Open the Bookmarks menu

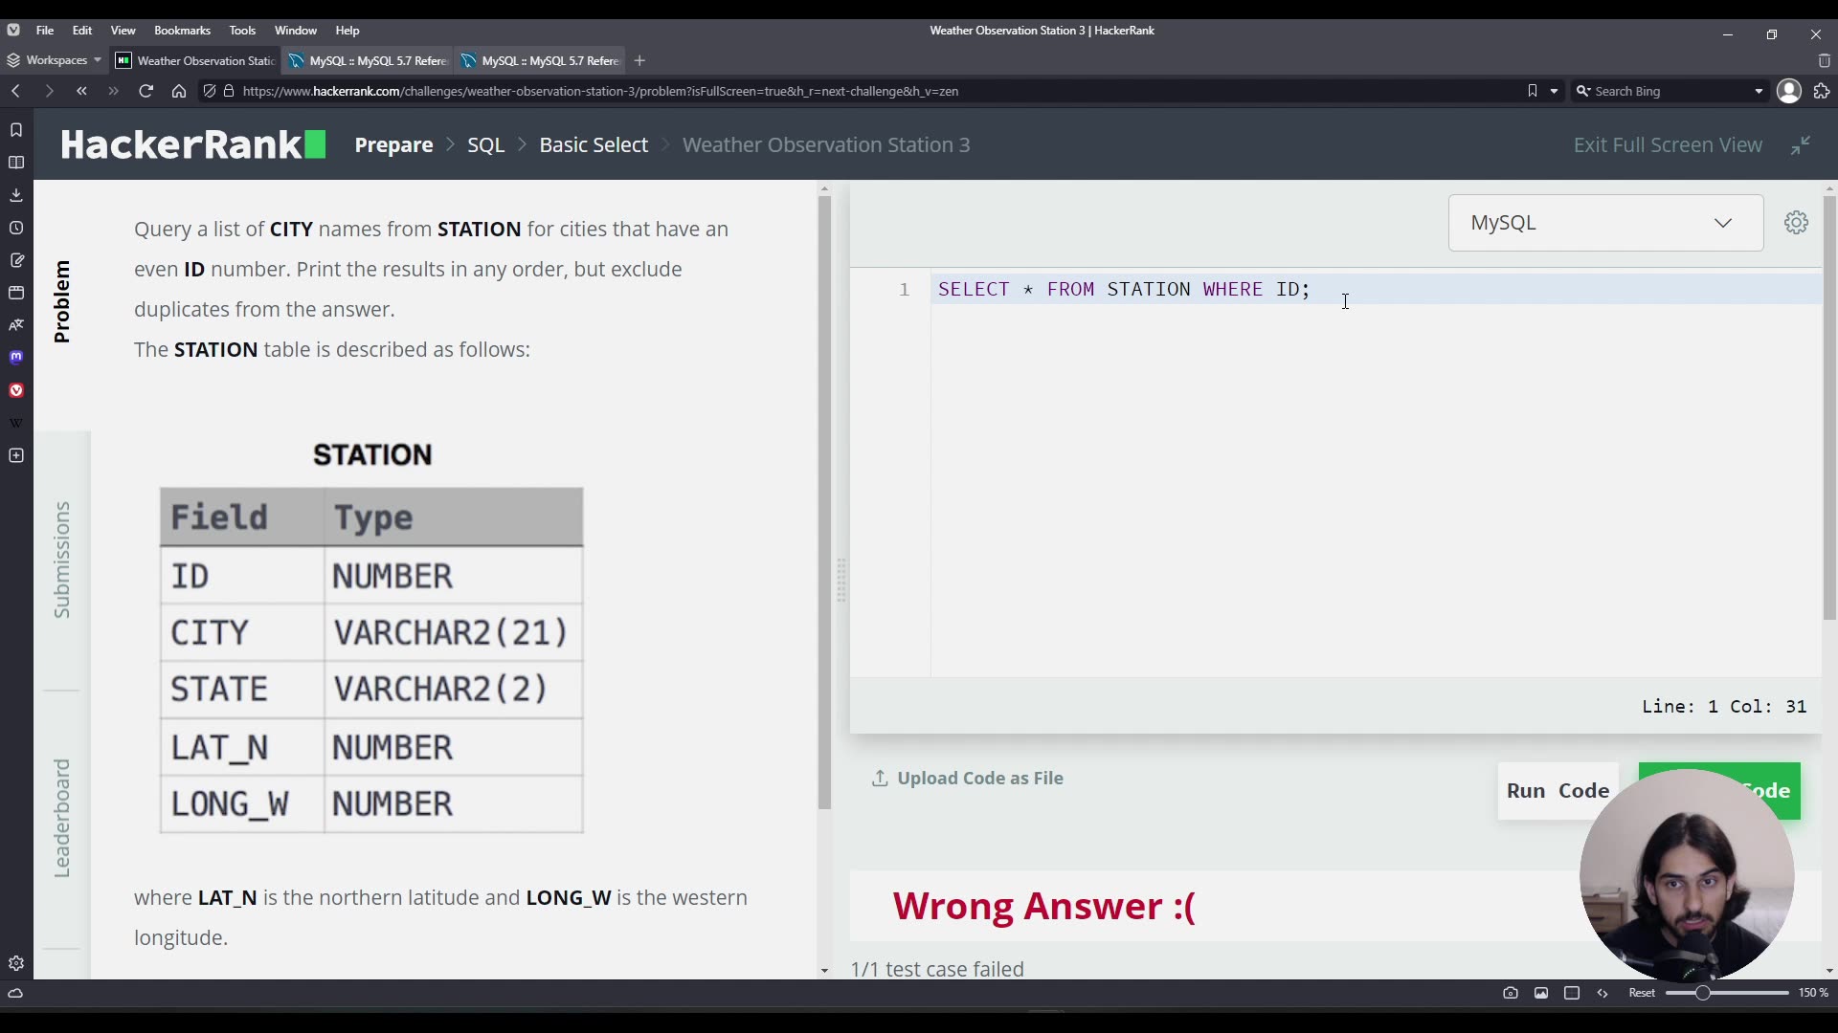coord(182,30)
